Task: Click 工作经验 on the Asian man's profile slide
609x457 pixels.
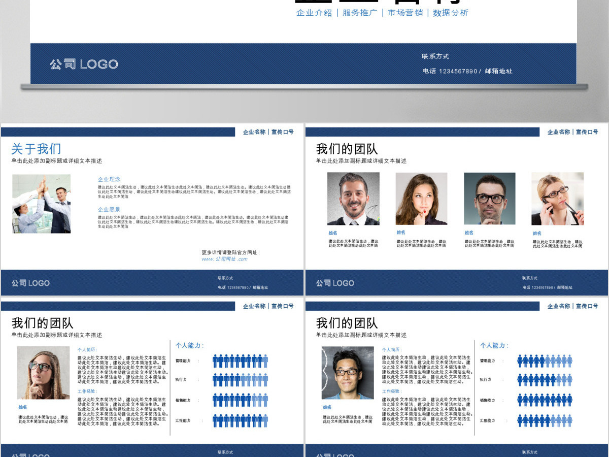Action: pyautogui.click(x=391, y=391)
